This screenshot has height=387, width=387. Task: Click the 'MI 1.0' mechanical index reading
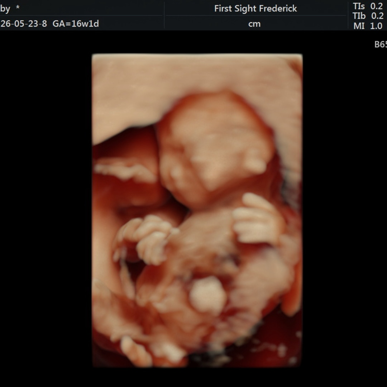[368, 26]
